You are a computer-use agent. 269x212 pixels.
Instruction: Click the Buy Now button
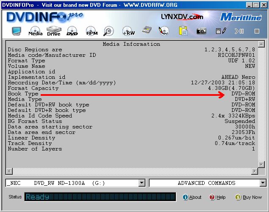pos(248,197)
